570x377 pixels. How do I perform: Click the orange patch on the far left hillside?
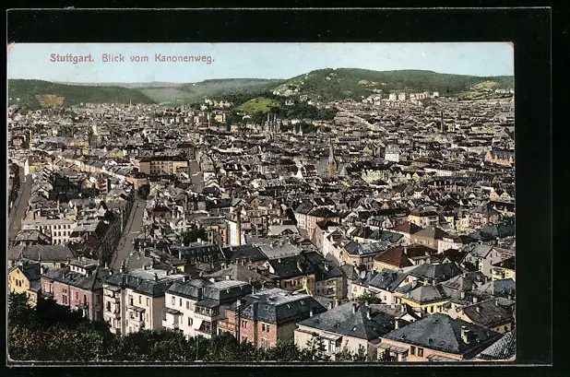tap(51, 100)
